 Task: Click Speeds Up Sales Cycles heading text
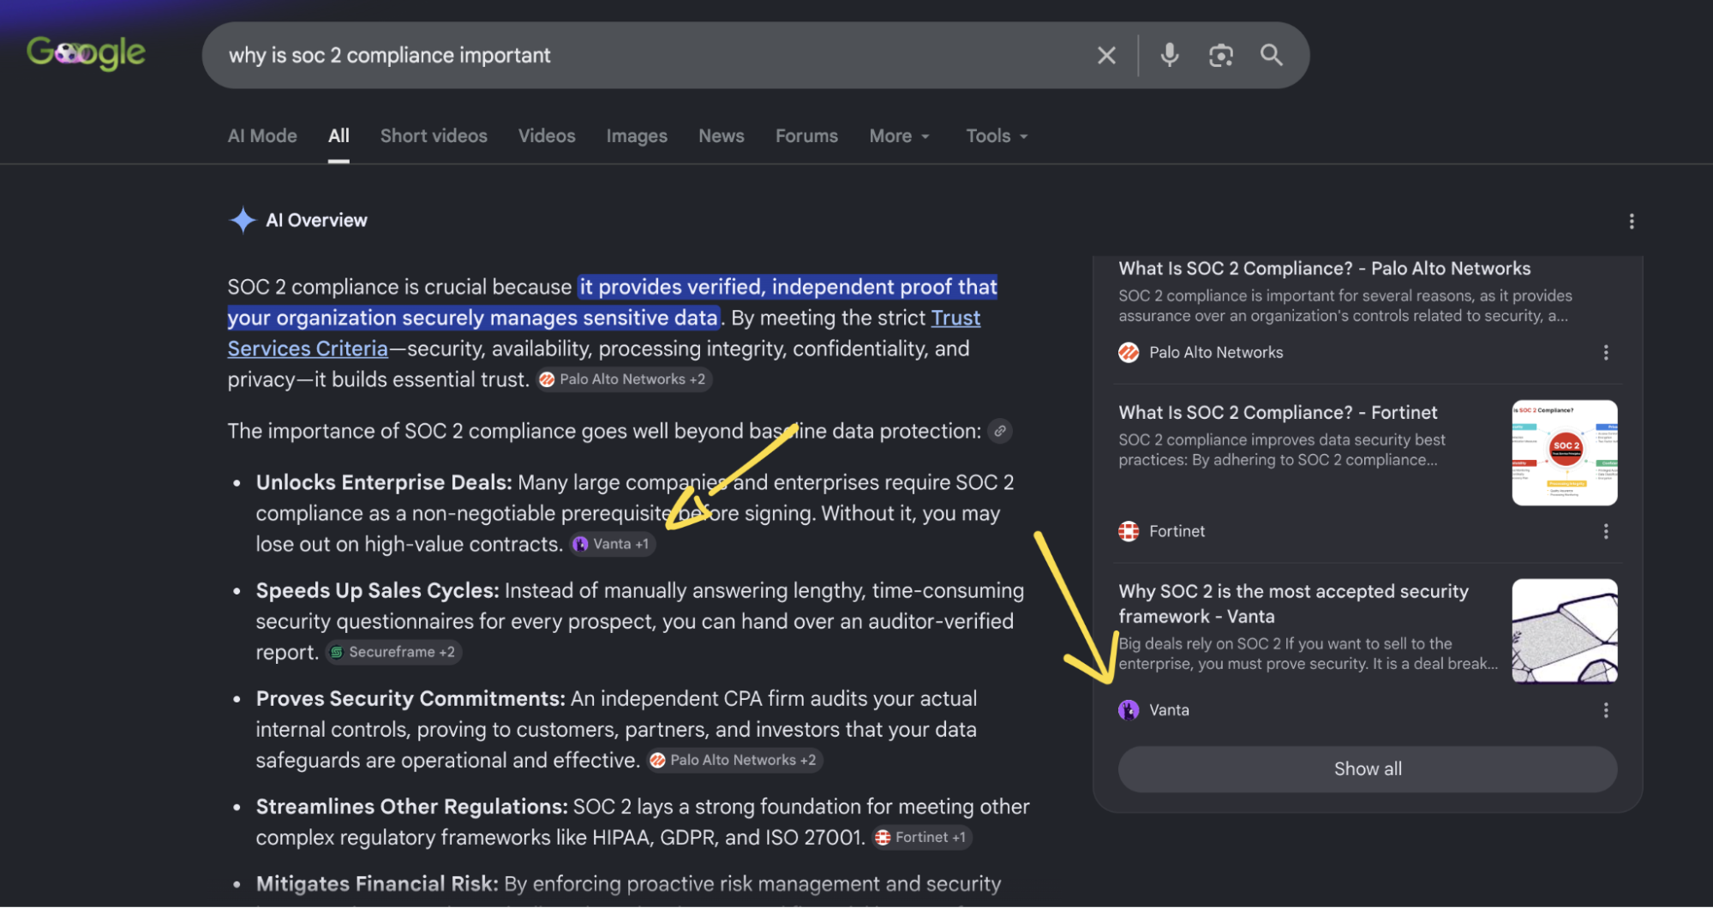coord(377,591)
